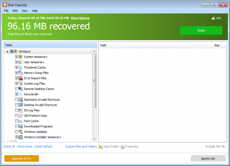
Task: Click the Check None link
Action: (x=25, y=146)
